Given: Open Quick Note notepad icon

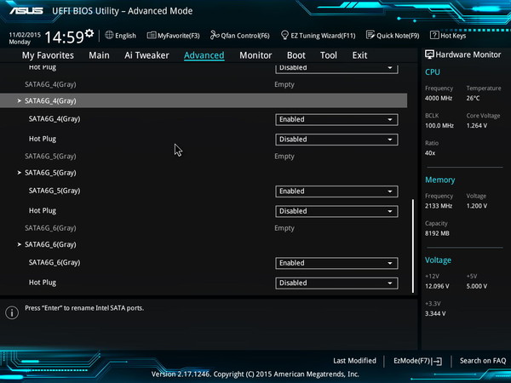Looking at the screenshot, I should pyautogui.click(x=370, y=35).
